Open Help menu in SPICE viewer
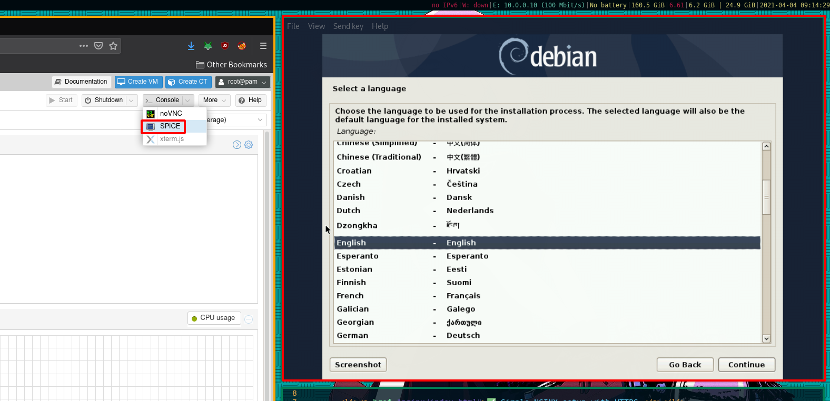 click(x=380, y=26)
